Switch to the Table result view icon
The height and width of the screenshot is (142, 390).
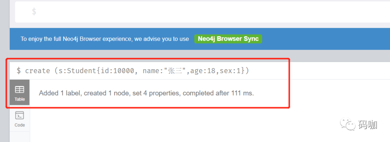[19, 90]
